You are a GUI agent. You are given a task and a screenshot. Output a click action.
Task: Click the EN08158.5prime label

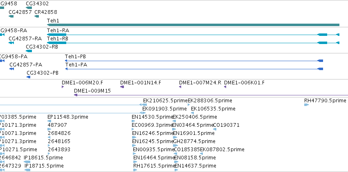tap(195, 158)
